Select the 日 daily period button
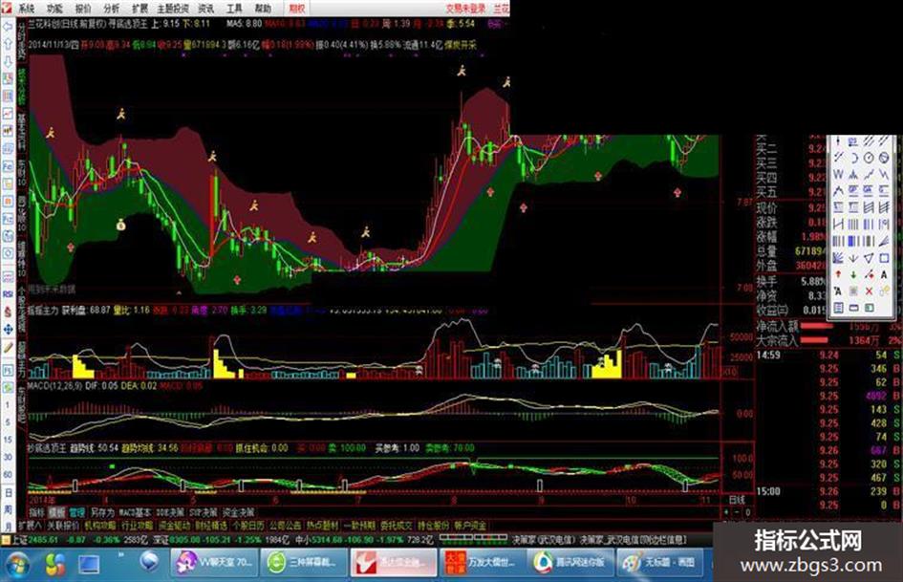The height and width of the screenshot is (582, 903). click(x=8, y=493)
